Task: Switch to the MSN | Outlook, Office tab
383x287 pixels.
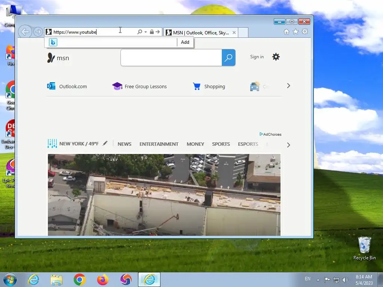Action: click(200, 33)
